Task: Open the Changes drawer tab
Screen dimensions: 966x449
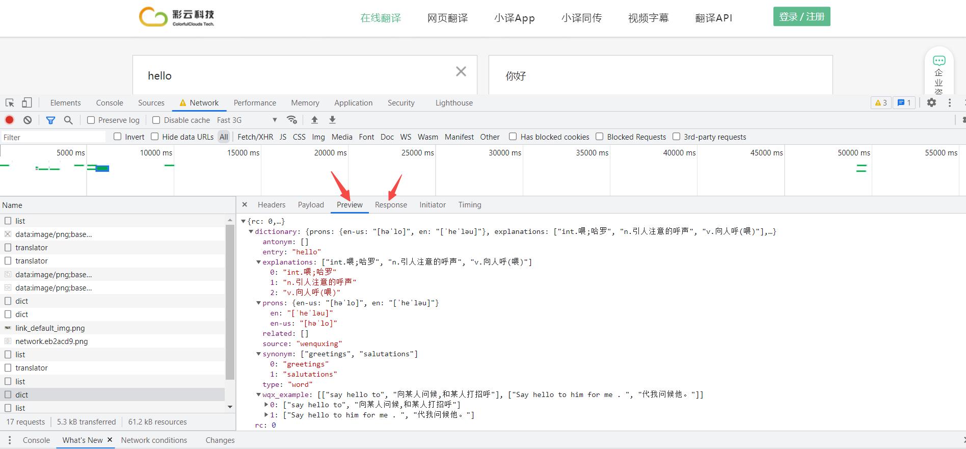Action: 220,440
